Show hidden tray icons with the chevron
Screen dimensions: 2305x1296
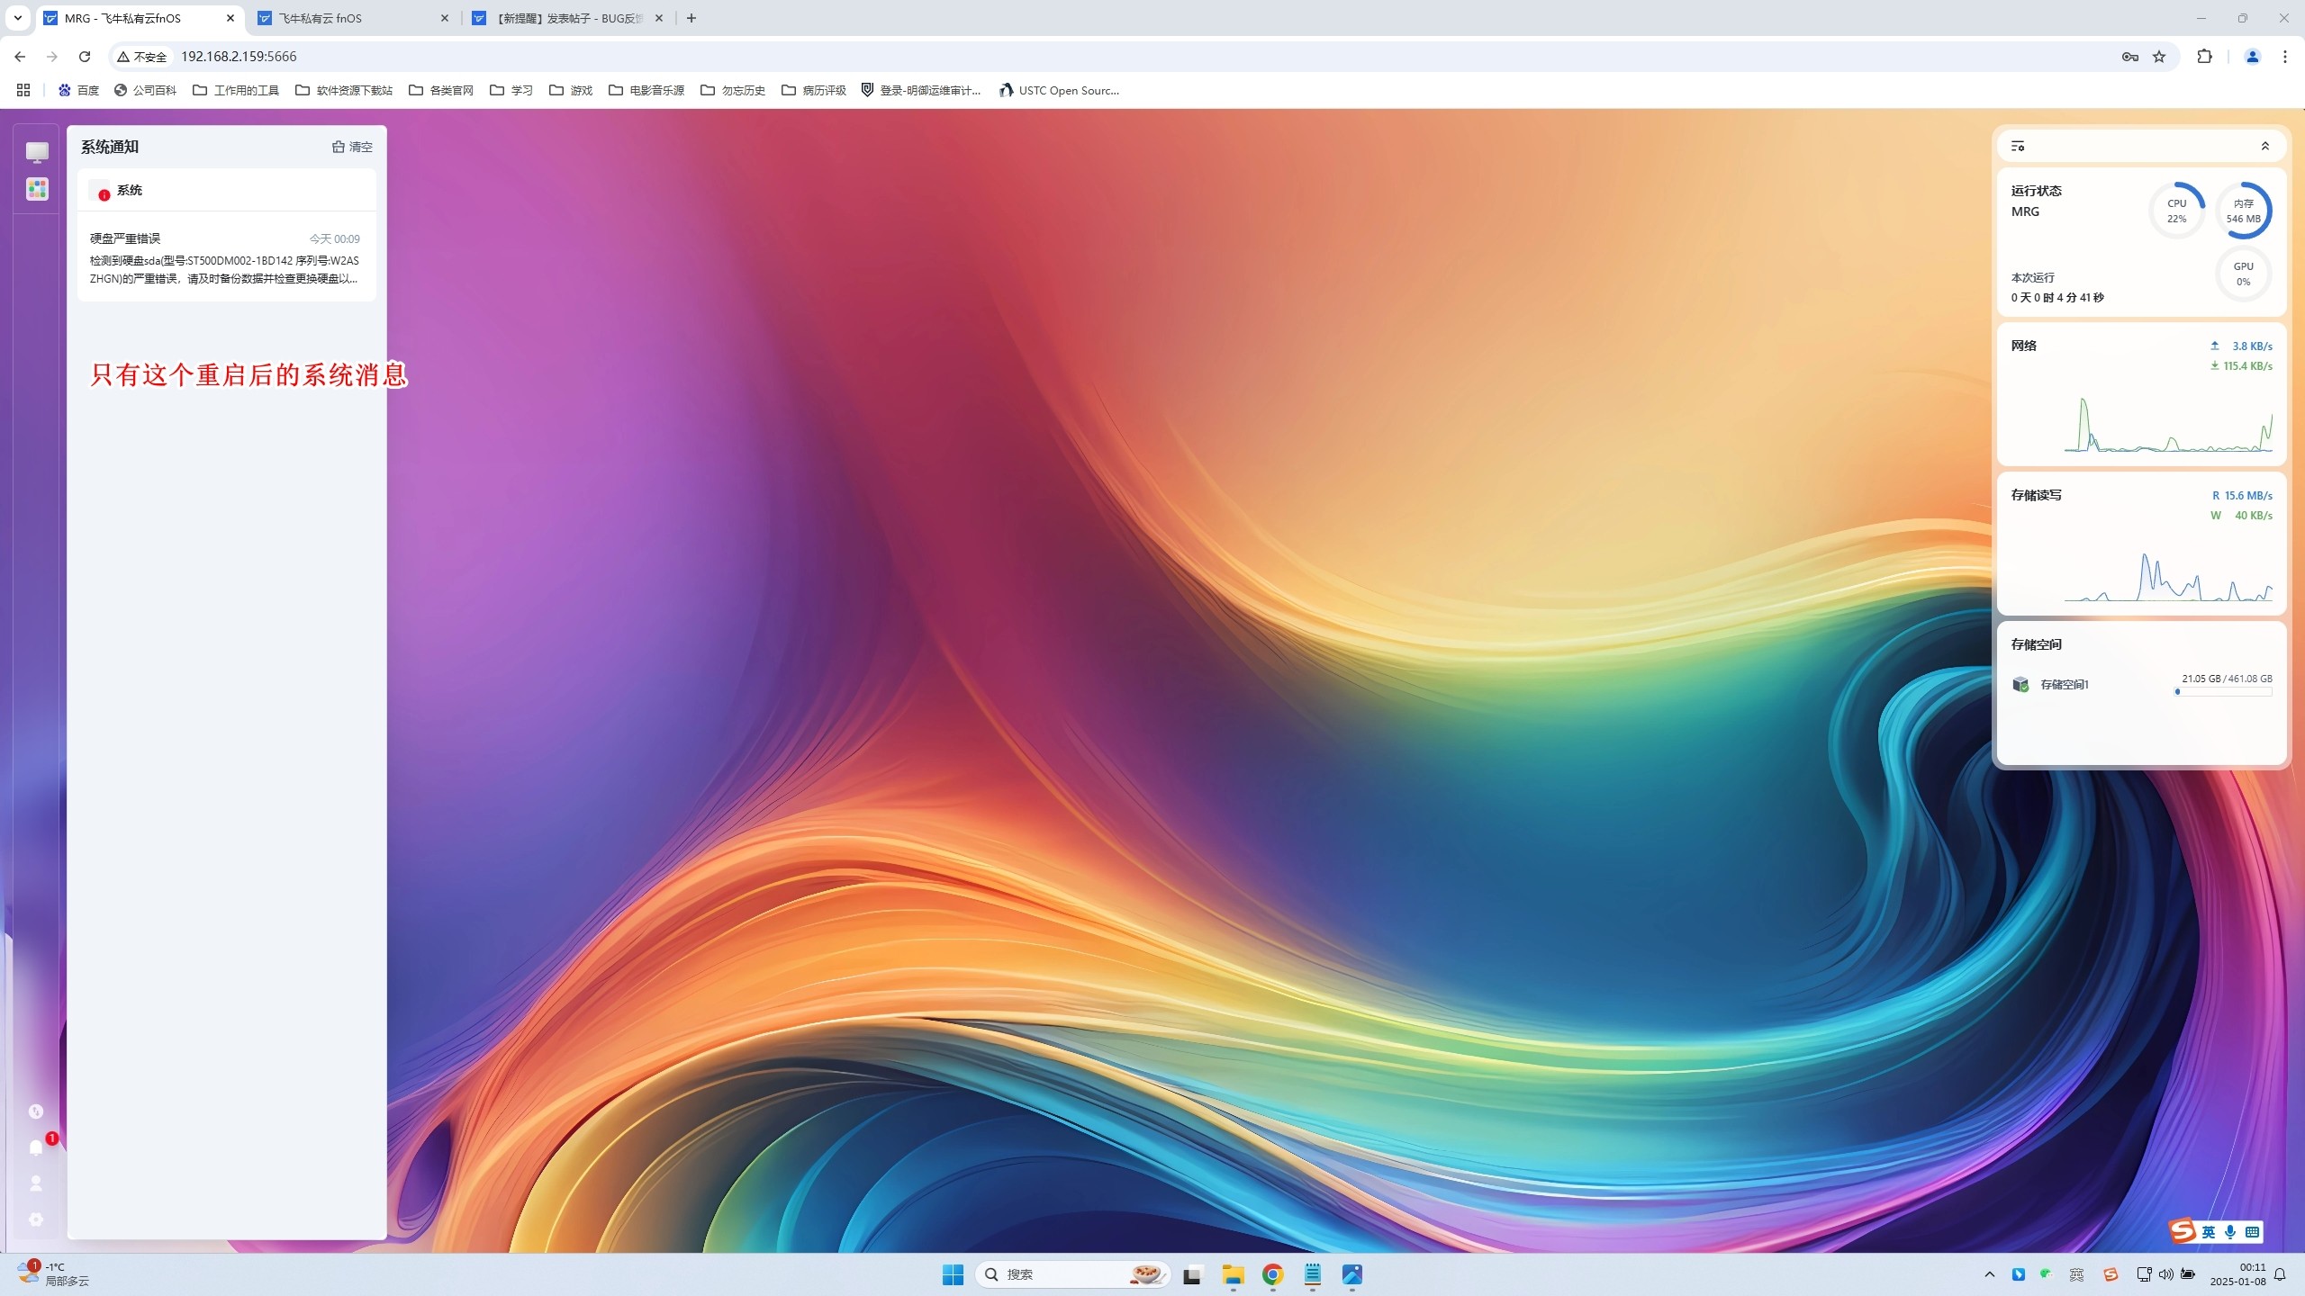(1990, 1274)
